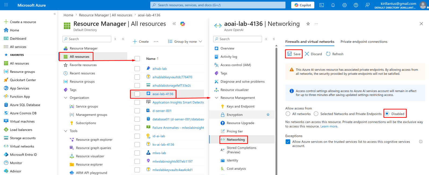Collapse the Organization section
Screen dimensions: 429x175
(x=66, y=98)
